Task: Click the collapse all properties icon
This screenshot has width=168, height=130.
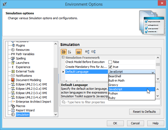Action: click(x=93, y=52)
